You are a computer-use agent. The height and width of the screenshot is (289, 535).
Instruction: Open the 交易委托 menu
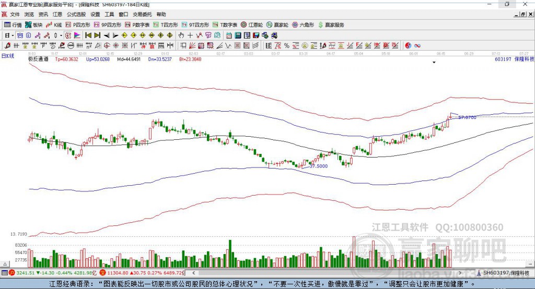tap(142, 14)
